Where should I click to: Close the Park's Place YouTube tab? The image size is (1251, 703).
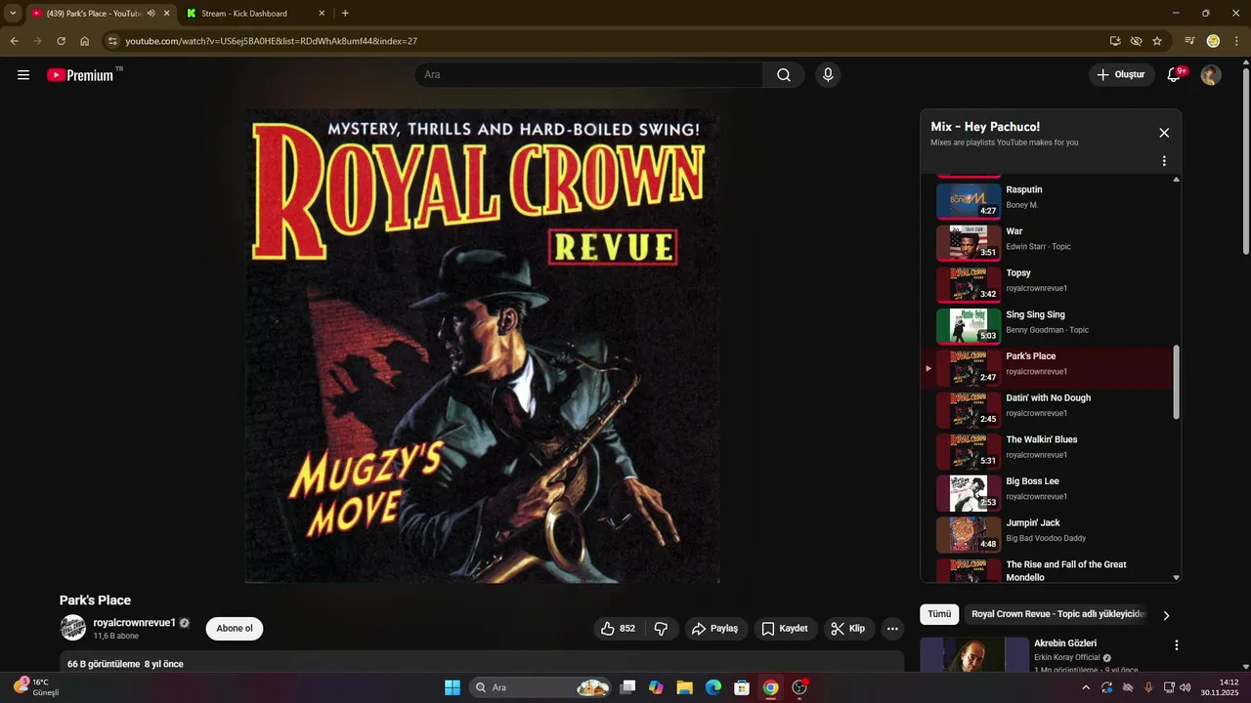pyautogui.click(x=166, y=14)
